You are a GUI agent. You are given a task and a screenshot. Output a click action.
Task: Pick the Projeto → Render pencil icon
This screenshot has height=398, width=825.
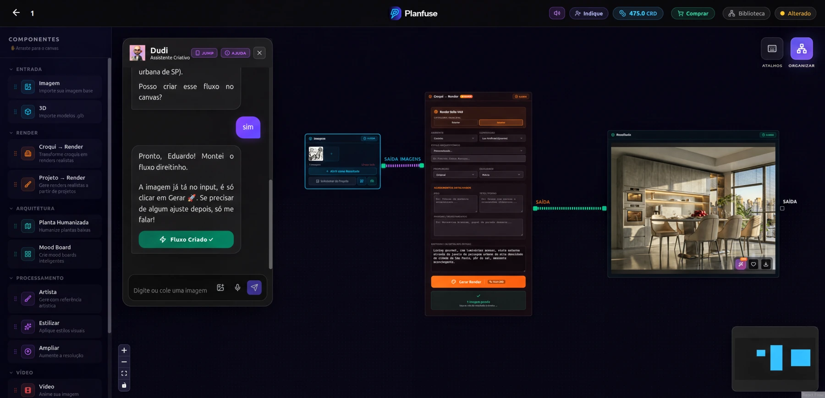[28, 184]
